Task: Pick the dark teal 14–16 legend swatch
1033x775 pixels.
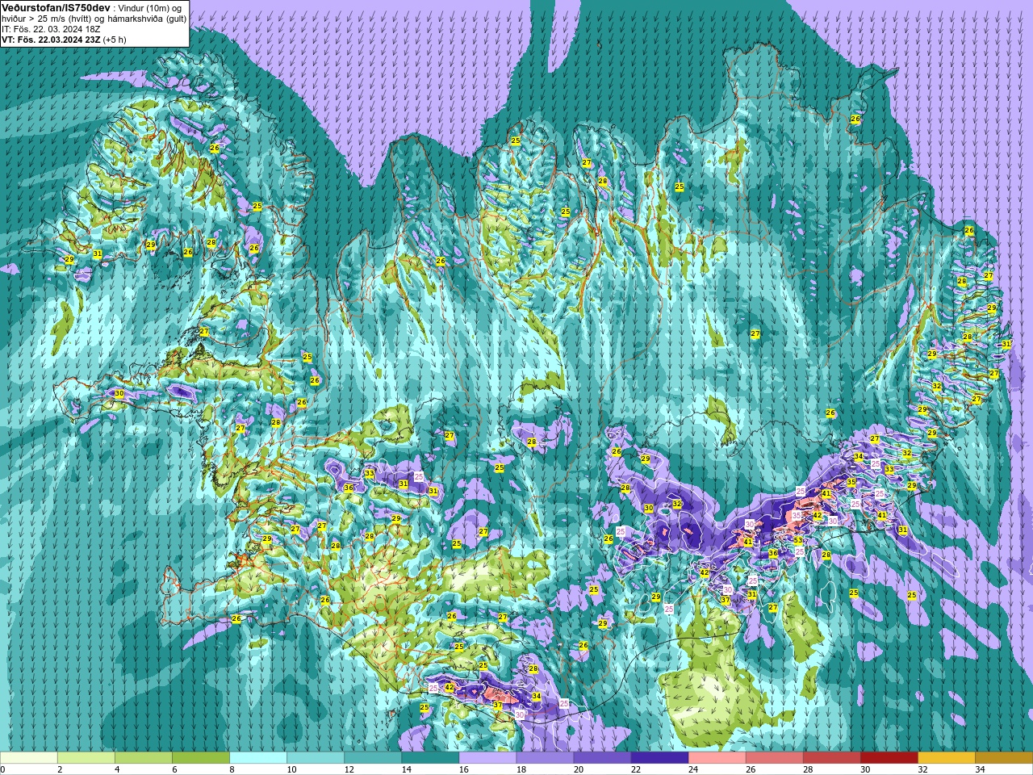Action: pos(430,758)
